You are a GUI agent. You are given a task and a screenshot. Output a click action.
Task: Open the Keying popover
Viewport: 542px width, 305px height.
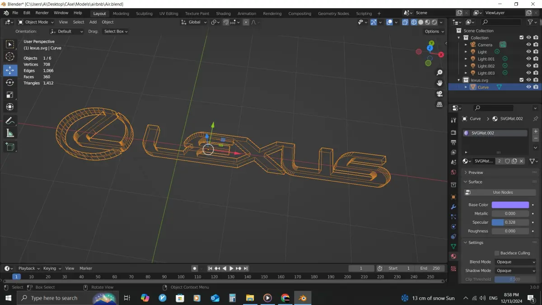tap(51, 268)
